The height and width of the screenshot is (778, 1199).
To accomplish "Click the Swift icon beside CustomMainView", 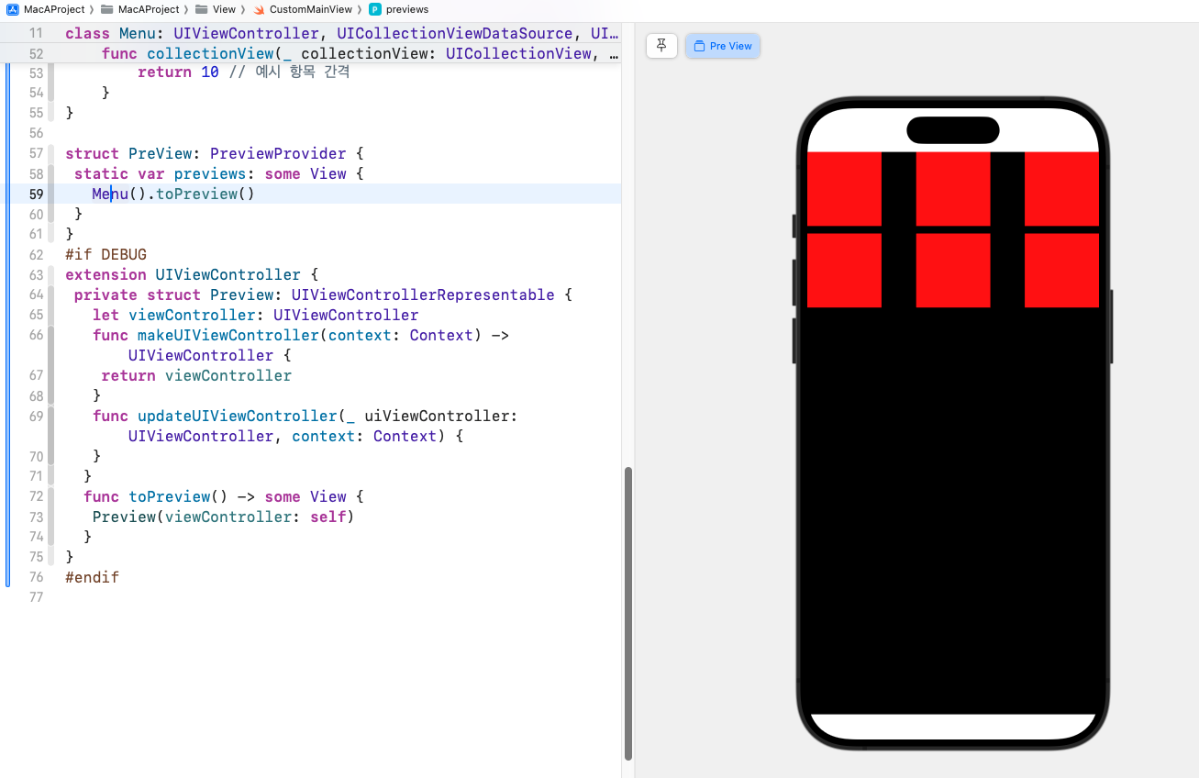I will click(x=259, y=9).
